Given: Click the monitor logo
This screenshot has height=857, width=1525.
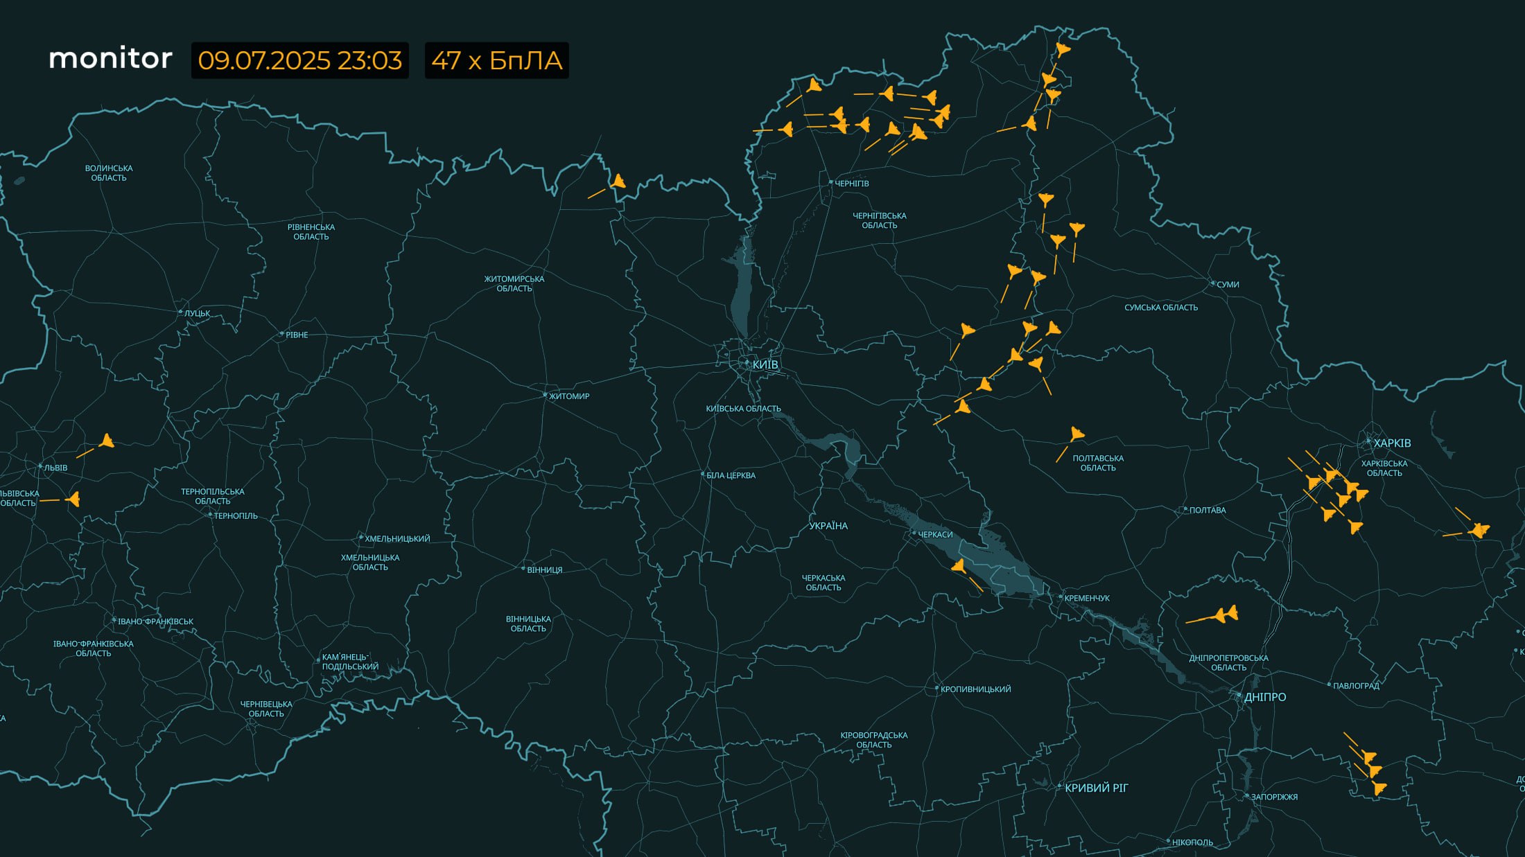Looking at the screenshot, I should (110, 59).
